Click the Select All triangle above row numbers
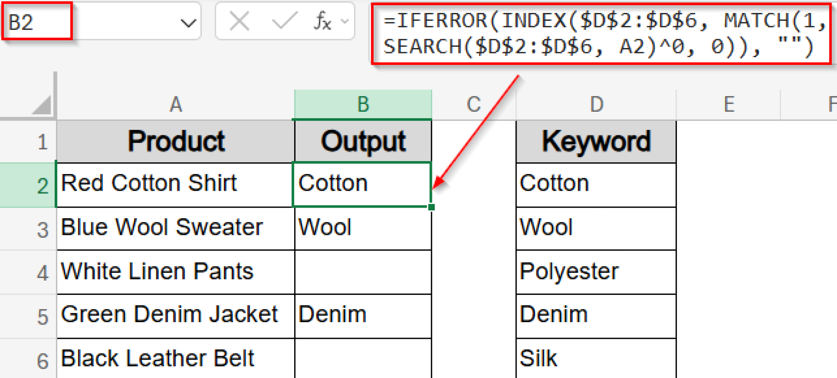The width and height of the screenshot is (837, 378). point(39,104)
